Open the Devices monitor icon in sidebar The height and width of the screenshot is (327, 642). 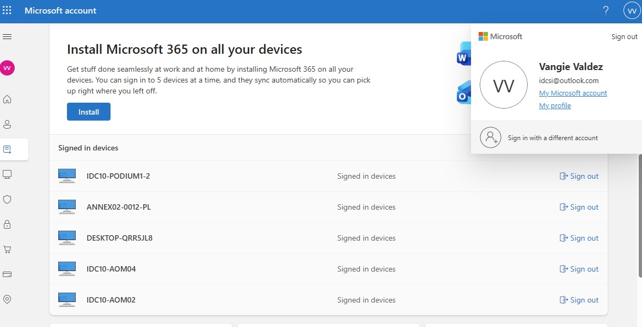[x=7, y=174]
